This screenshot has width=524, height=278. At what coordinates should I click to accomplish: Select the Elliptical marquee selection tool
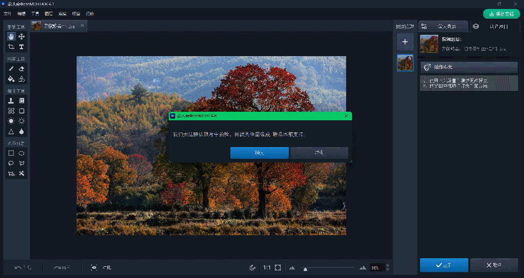[x=21, y=153]
